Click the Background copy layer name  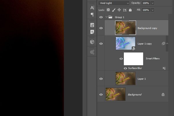pyautogui.click(x=147, y=28)
